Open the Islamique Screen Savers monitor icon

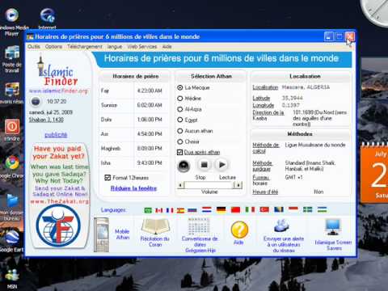[x=333, y=227]
